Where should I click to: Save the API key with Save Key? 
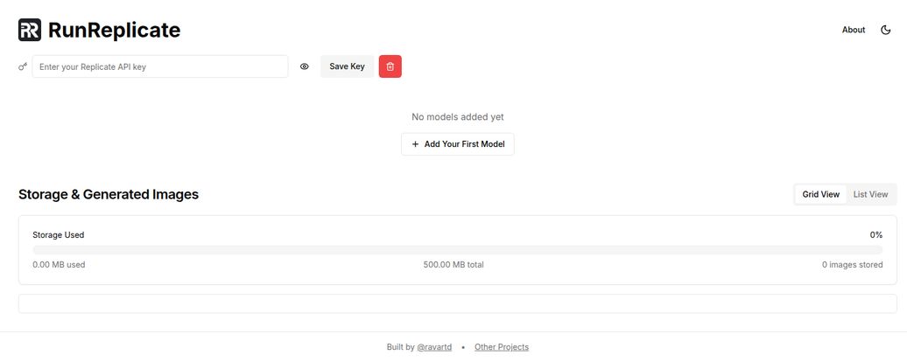pyautogui.click(x=347, y=66)
